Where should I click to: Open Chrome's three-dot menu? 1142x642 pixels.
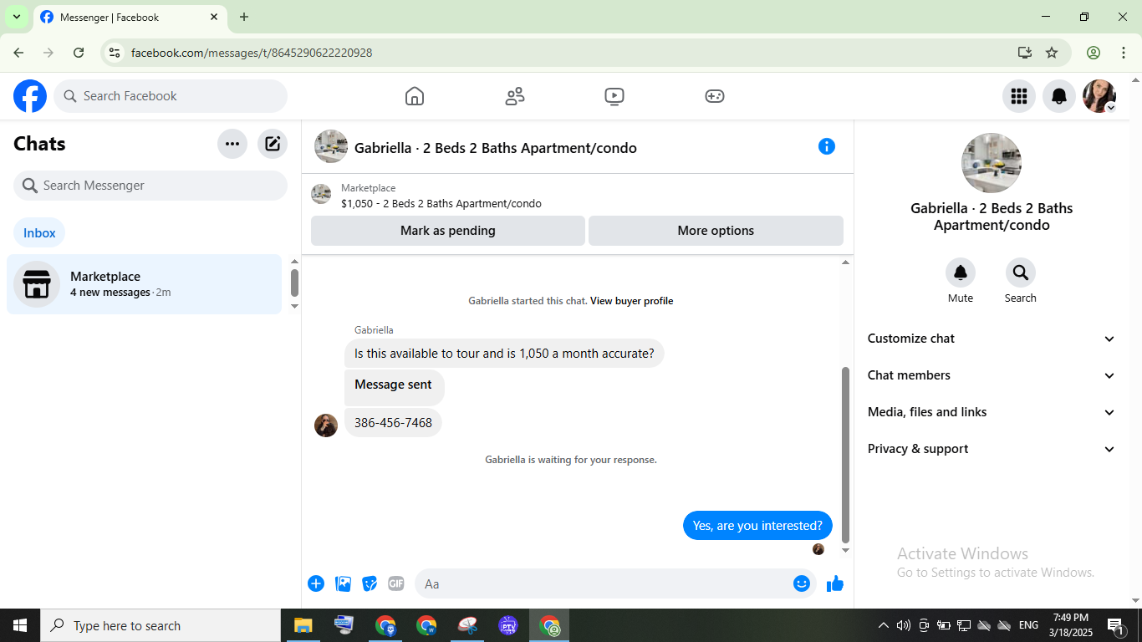(1124, 53)
